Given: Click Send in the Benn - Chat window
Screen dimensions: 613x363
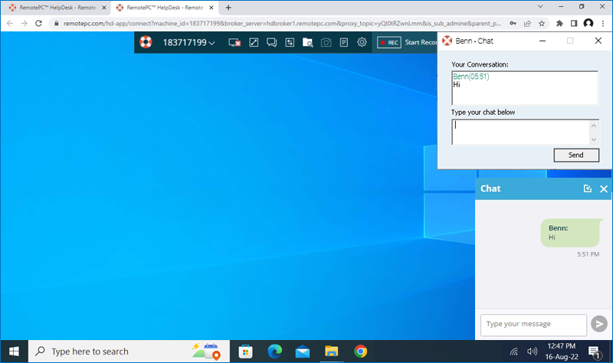Looking at the screenshot, I should (x=576, y=155).
